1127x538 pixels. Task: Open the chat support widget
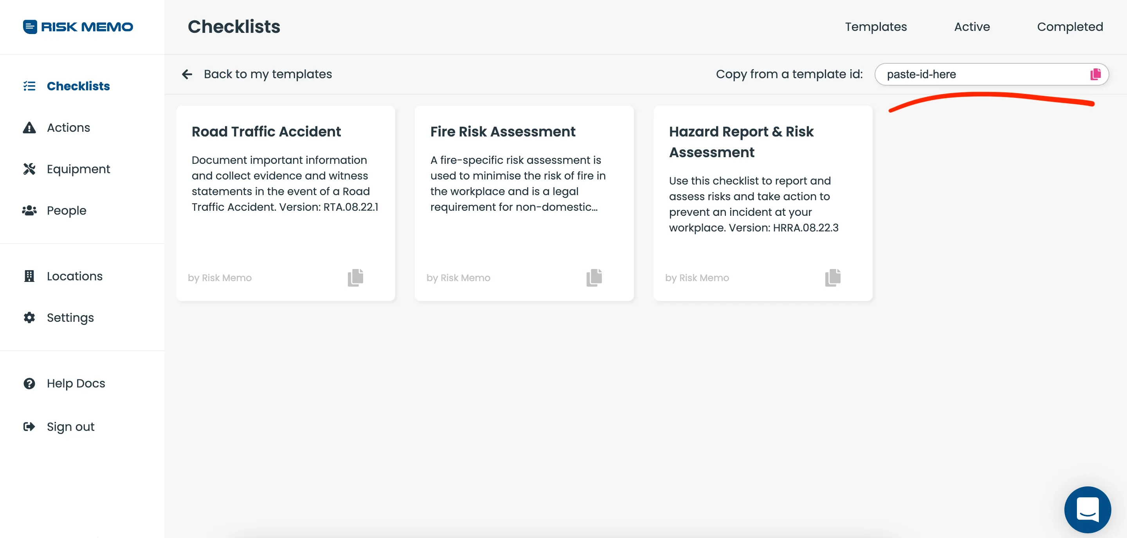(1087, 509)
